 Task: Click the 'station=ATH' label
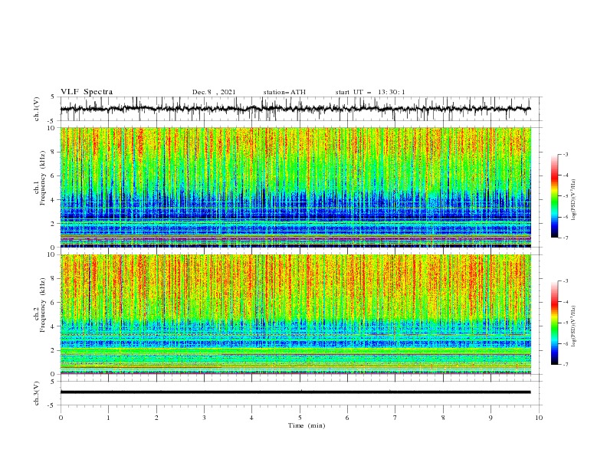click(x=284, y=92)
